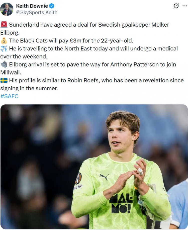Click the goalkeeper gloves emoji

coord(4,64)
